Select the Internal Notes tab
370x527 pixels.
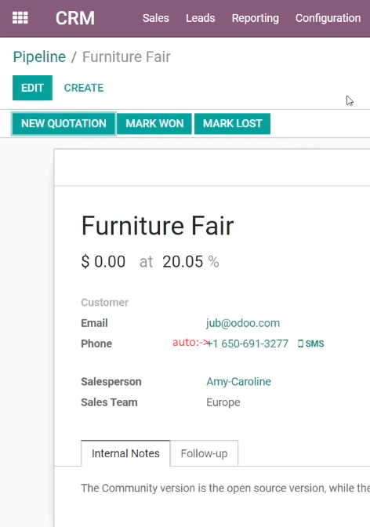pos(125,453)
